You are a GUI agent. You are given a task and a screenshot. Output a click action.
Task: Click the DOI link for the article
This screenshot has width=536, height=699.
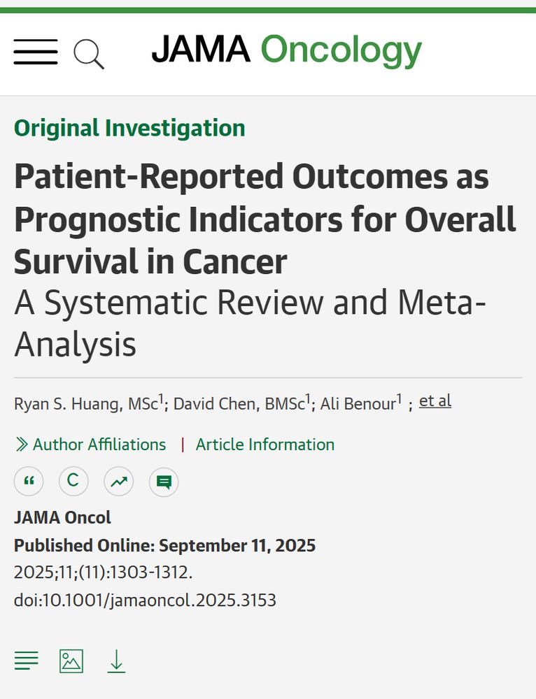145,600
